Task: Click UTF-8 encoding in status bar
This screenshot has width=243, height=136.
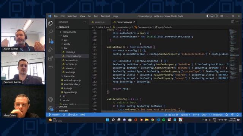Action: click(196, 115)
